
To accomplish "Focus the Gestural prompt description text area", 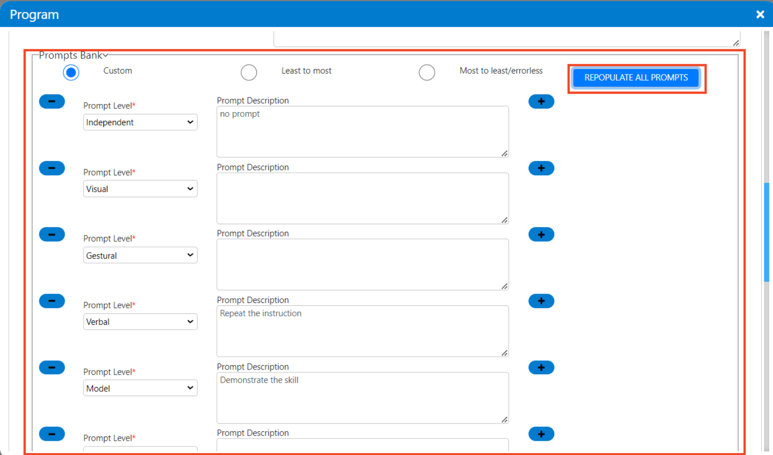I will click(363, 265).
